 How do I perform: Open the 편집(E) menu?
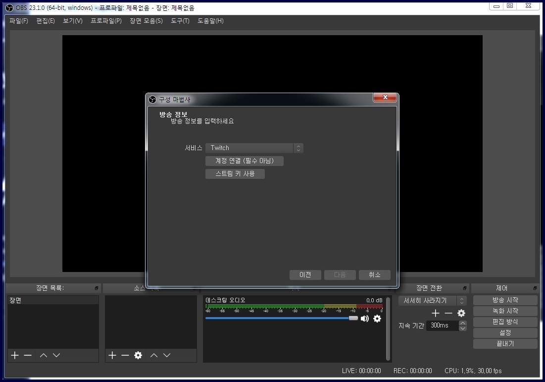coord(46,21)
